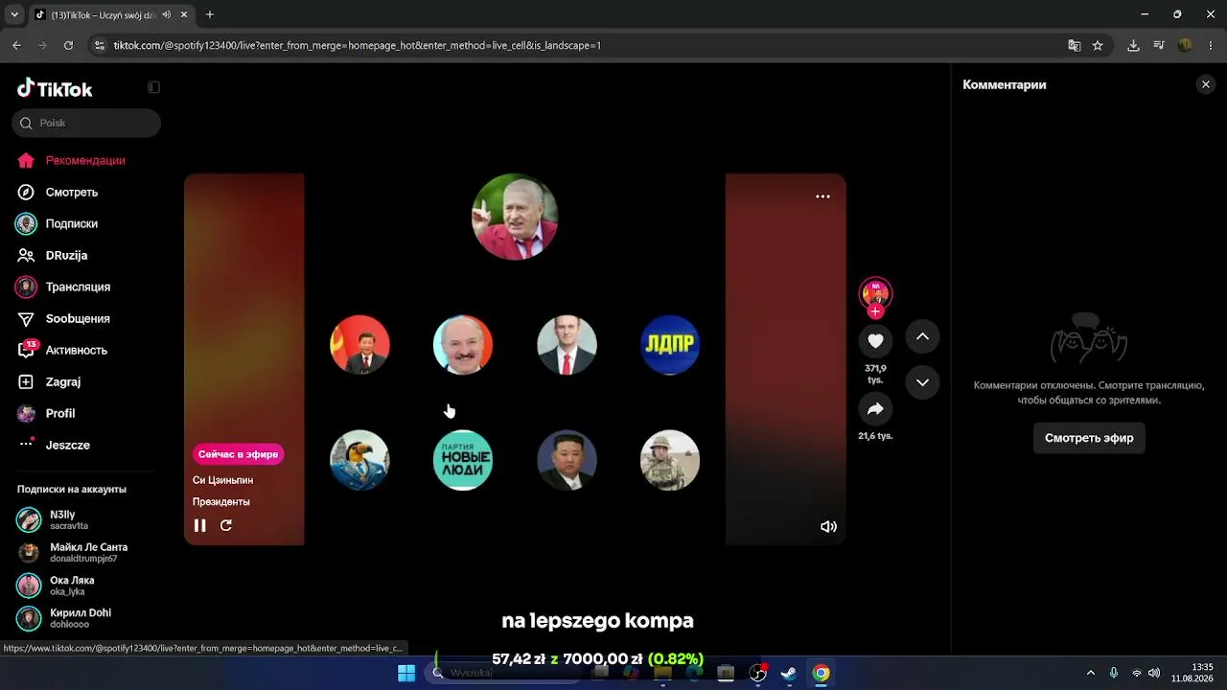Open a new browser tab

(x=210, y=14)
